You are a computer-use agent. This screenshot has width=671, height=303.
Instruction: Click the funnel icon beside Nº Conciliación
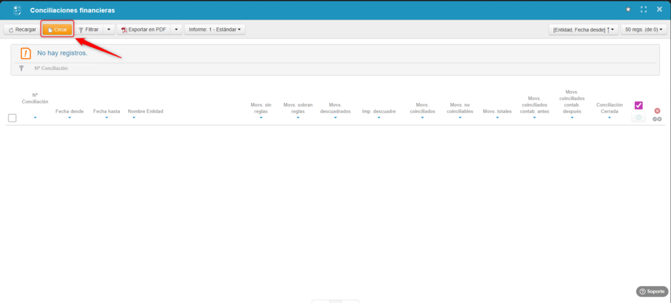[x=22, y=68]
